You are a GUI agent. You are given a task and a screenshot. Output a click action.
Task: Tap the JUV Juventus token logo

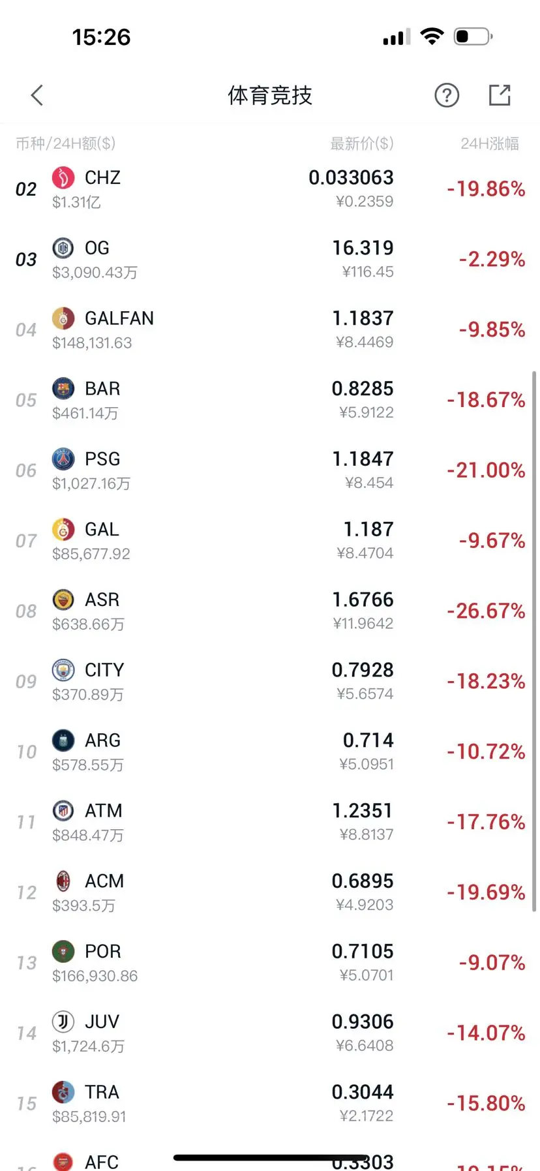(x=63, y=1022)
